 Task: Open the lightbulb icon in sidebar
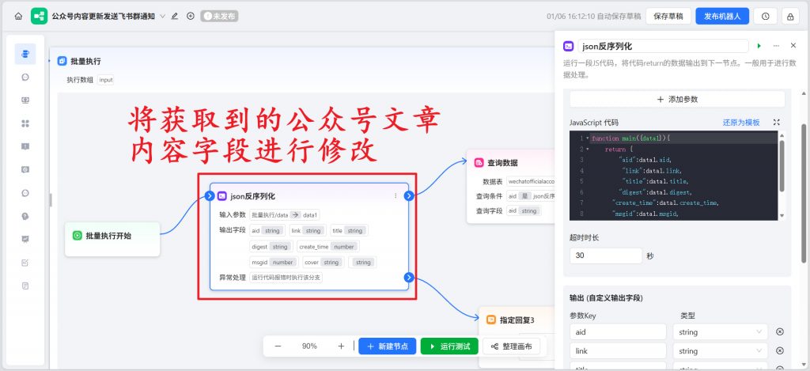pyautogui.click(x=25, y=216)
